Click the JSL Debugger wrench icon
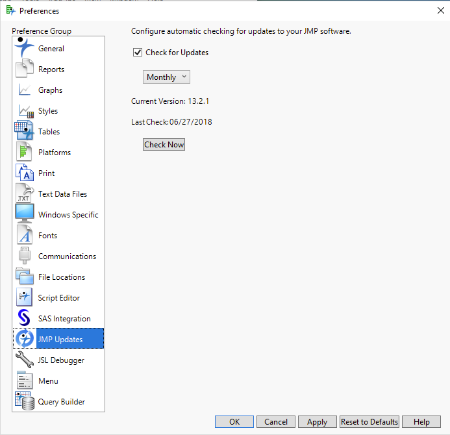The width and height of the screenshot is (450, 435). pos(25,359)
